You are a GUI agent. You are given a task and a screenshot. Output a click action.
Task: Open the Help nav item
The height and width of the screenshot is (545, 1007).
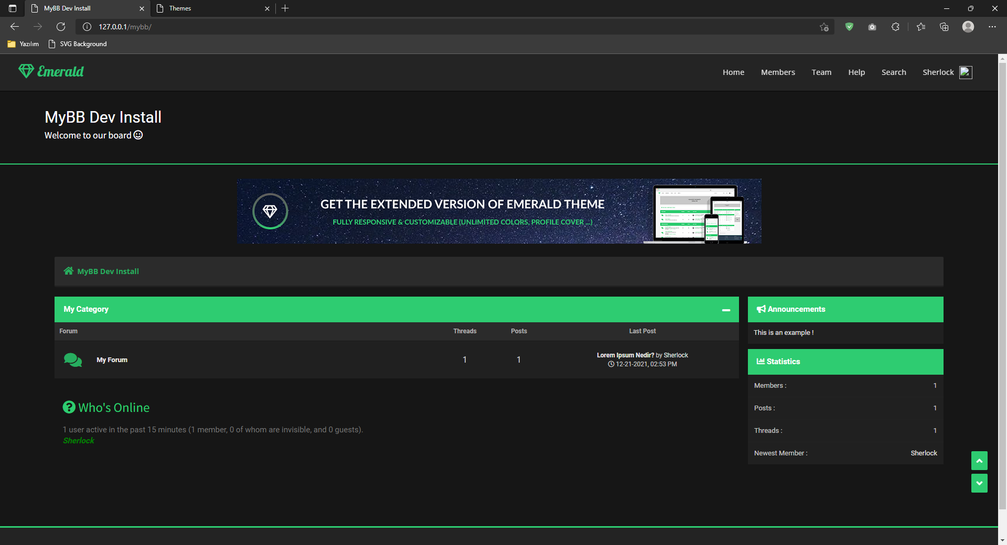[x=856, y=72]
